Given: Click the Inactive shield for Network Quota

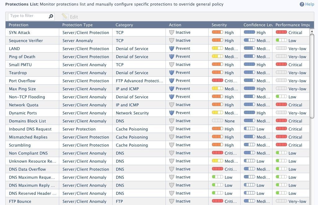Looking at the screenshot, I should [x=172, y=105].
